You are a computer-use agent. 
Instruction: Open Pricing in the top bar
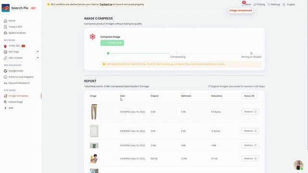[x=259, y=4]
